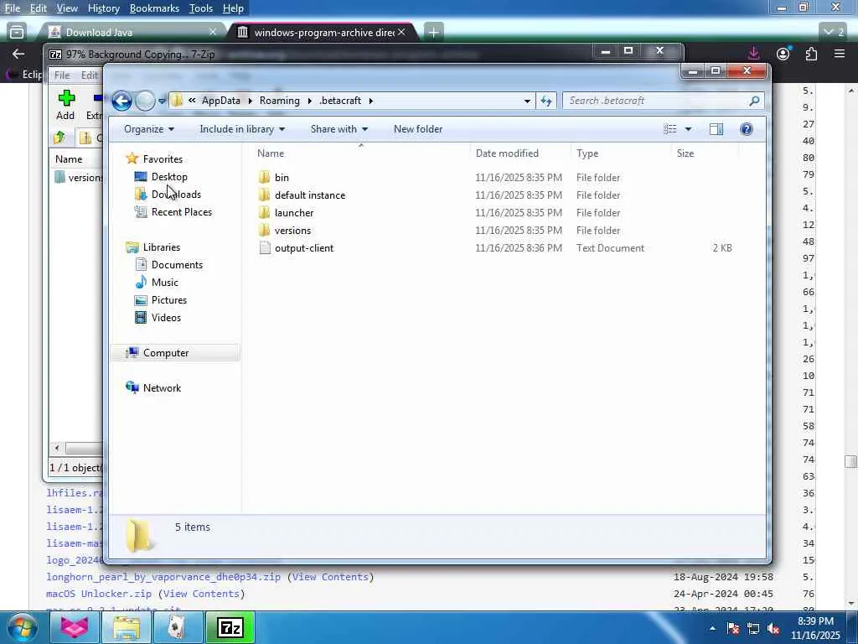This screenshot has height=644, width=858.
Task: Open the browser Tools menu
Action: coord(201,8)
